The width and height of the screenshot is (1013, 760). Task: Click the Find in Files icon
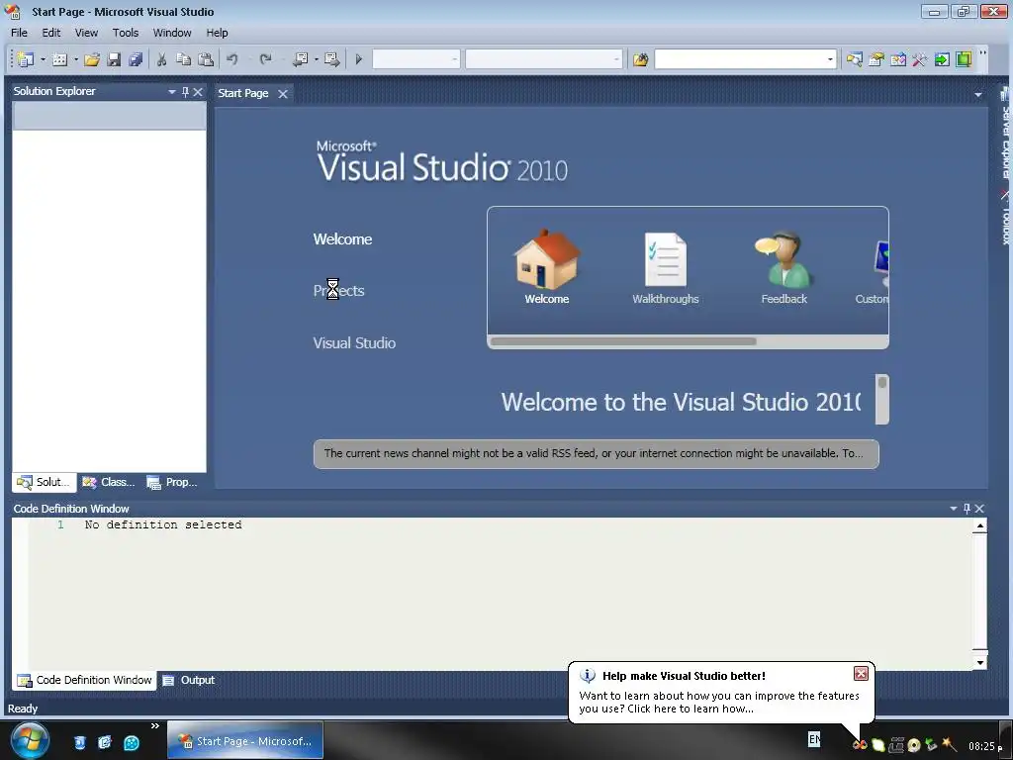point(640,59)
